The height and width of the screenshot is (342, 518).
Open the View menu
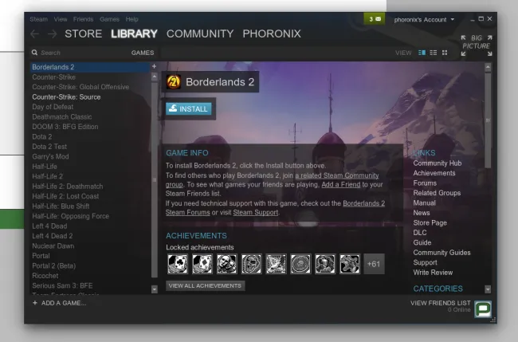click(x=61, y=19)
